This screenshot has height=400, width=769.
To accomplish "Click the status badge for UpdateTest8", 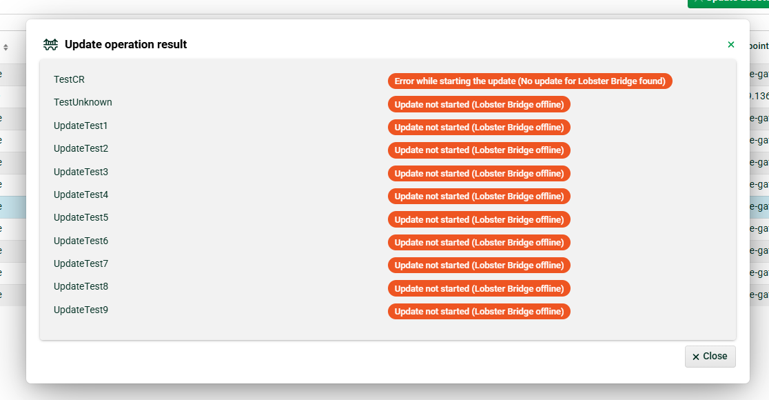I will tap(479, 289).
